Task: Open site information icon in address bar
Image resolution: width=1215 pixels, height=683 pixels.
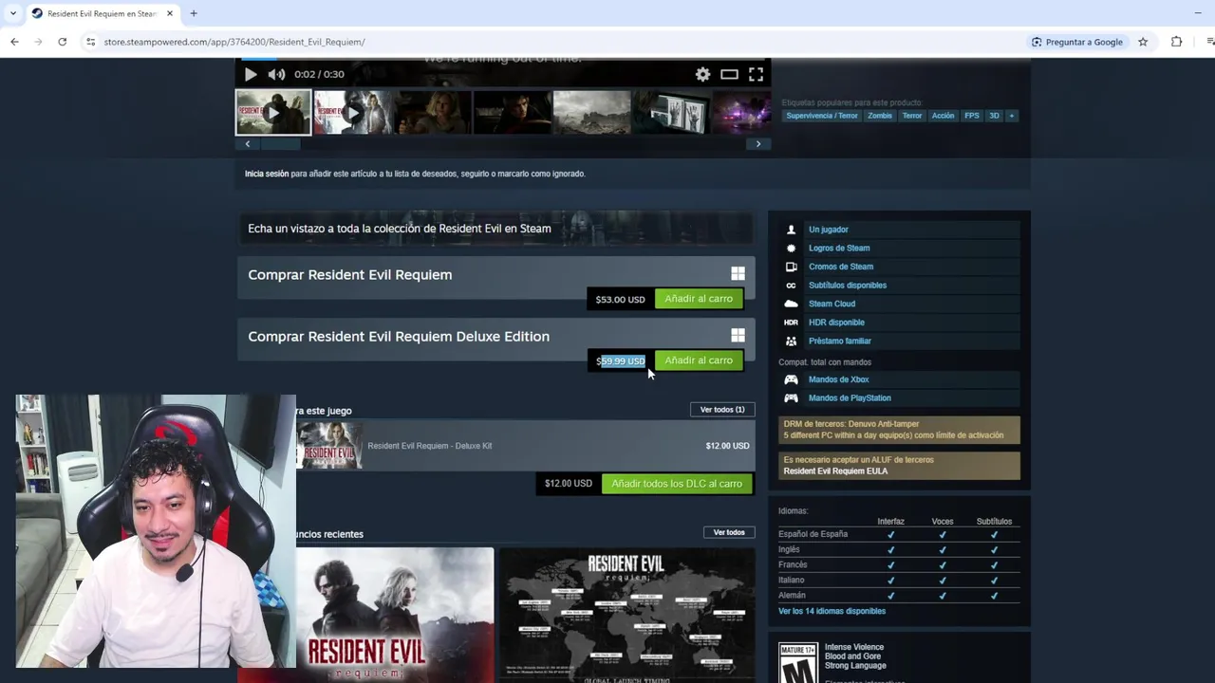Action: click(90, 42)
